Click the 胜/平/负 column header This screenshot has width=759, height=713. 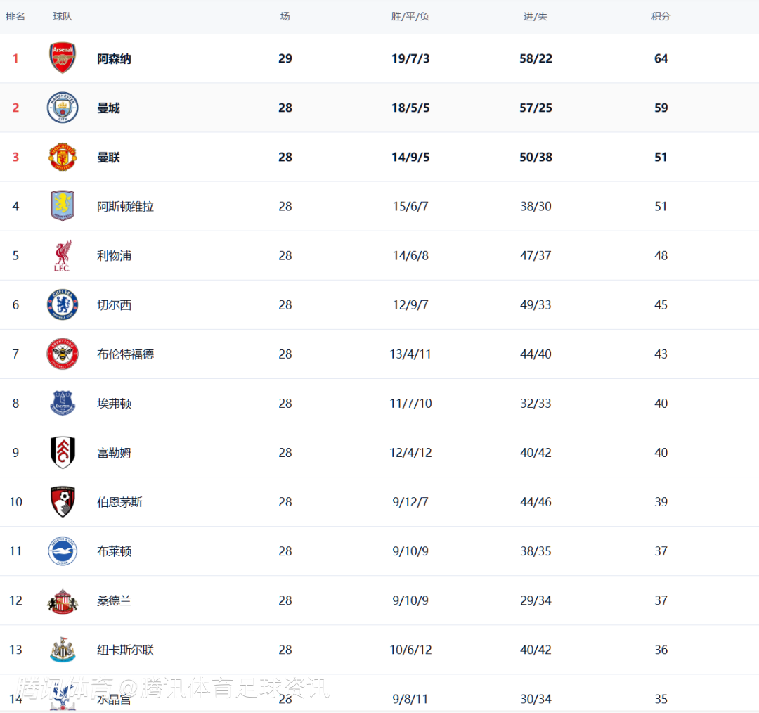[410, 16]
